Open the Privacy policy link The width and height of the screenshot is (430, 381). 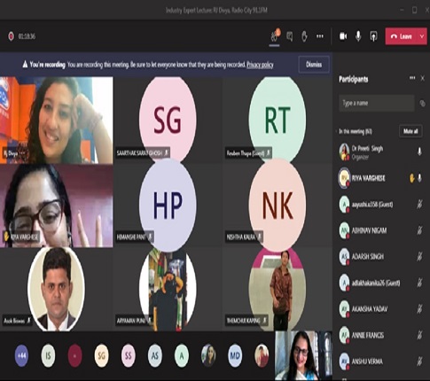(x=260, y=65)
